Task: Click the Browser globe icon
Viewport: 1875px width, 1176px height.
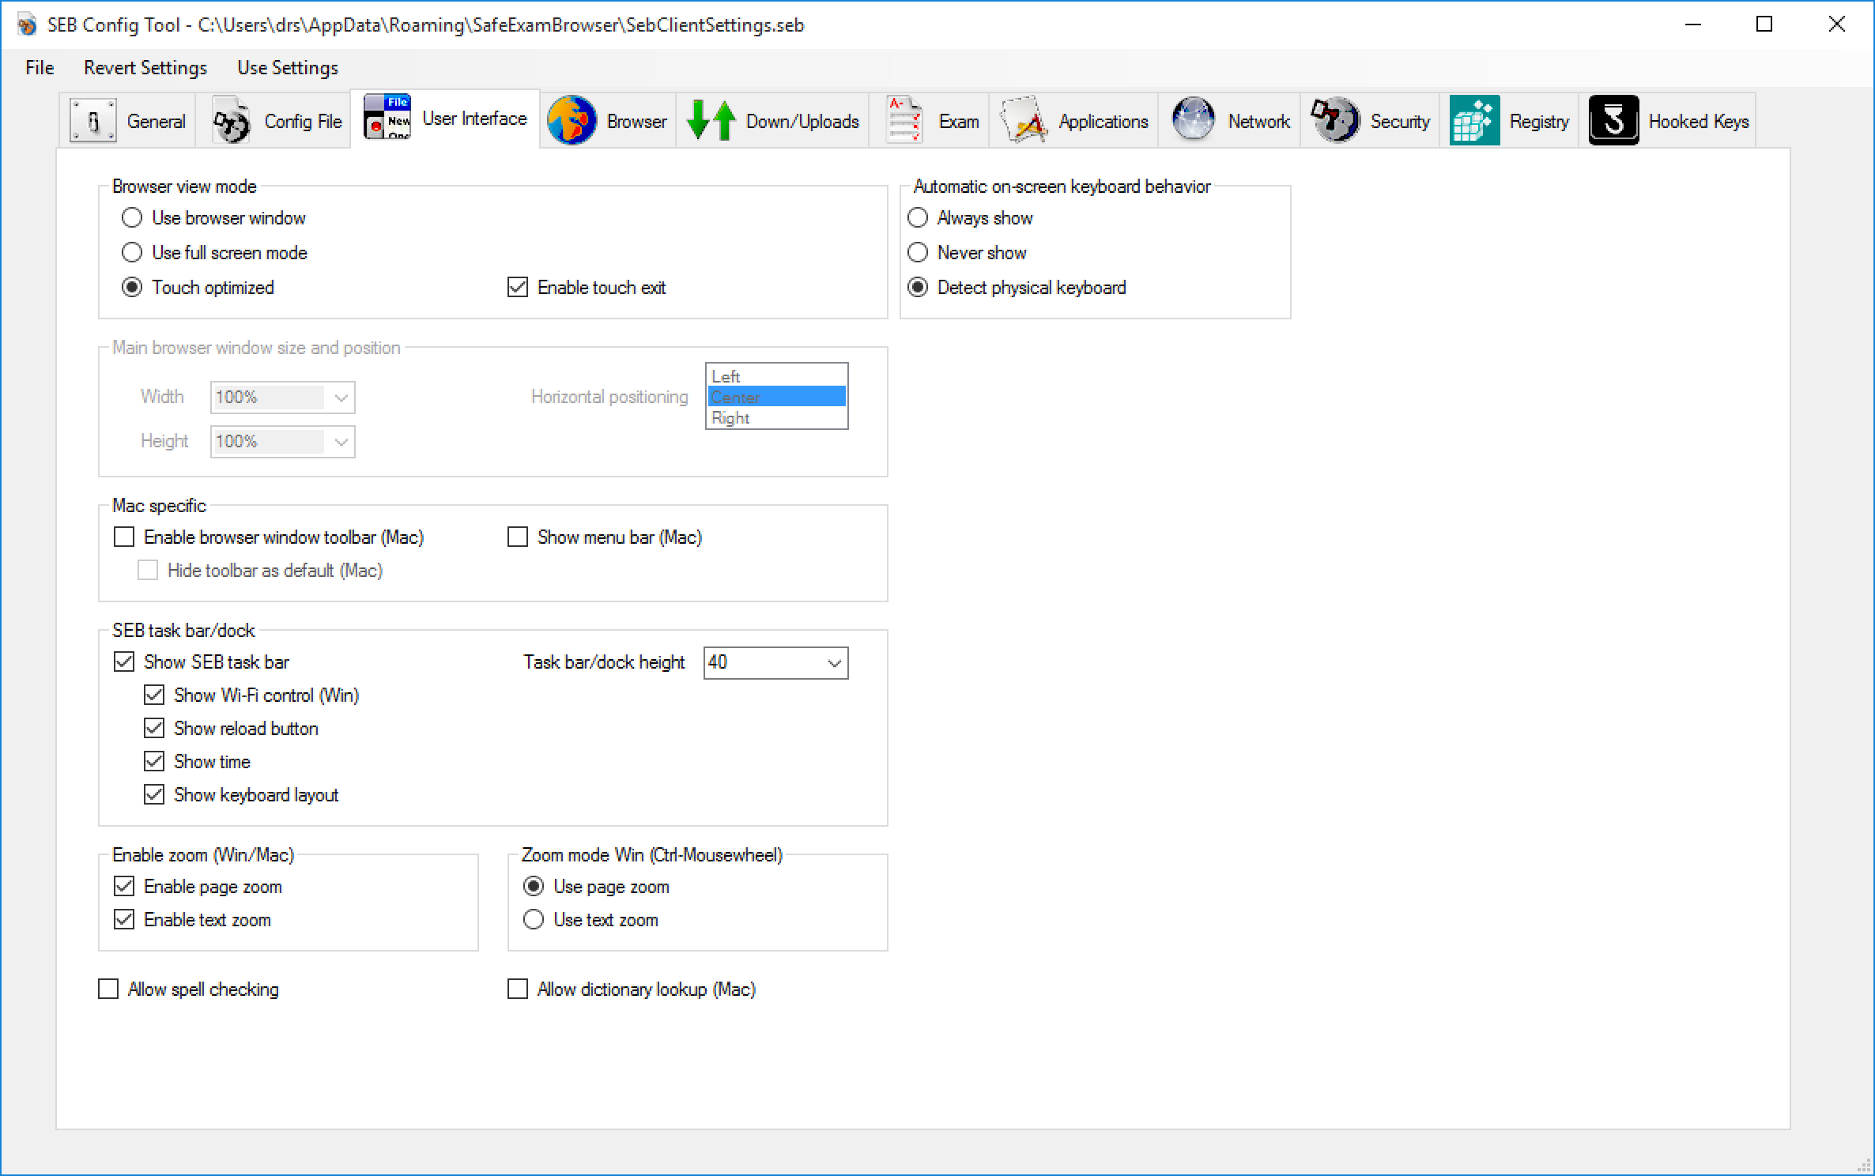Action: (571, 121)
